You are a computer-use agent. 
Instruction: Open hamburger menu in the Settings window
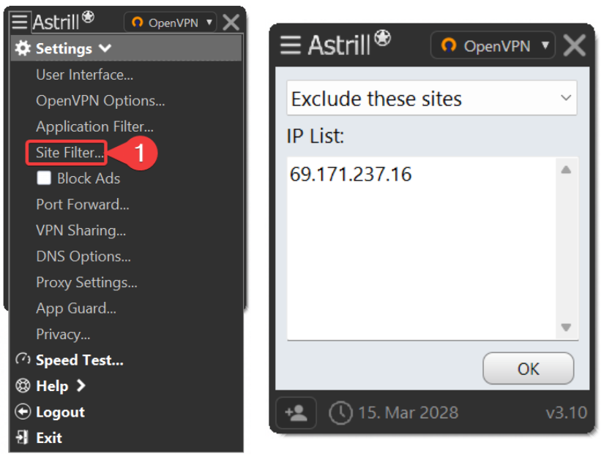coord(19,21)
